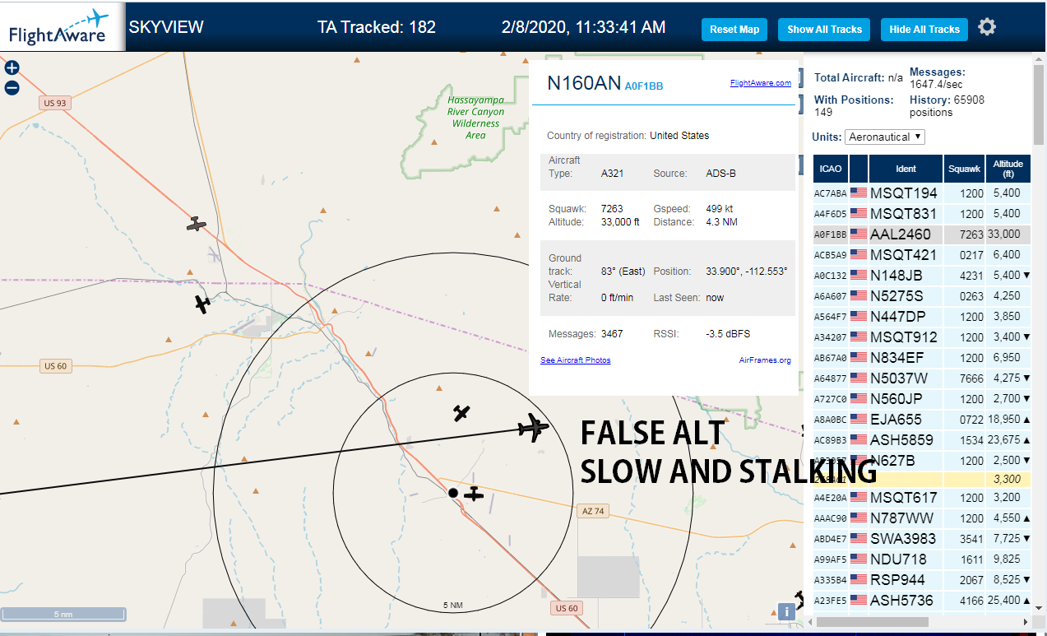Select the NDU718 row
1047x636 pixels.
(x=922, y=559)
